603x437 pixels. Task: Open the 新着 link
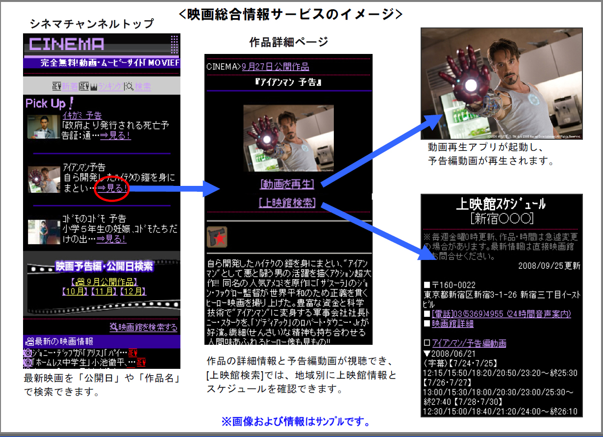(70, 86)
